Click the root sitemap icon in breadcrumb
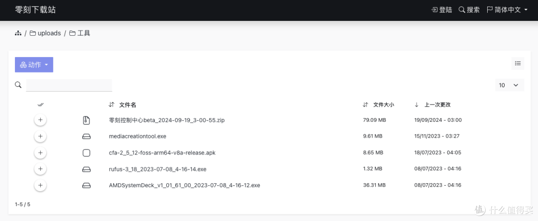538x221 pixels. click(18, 33)
